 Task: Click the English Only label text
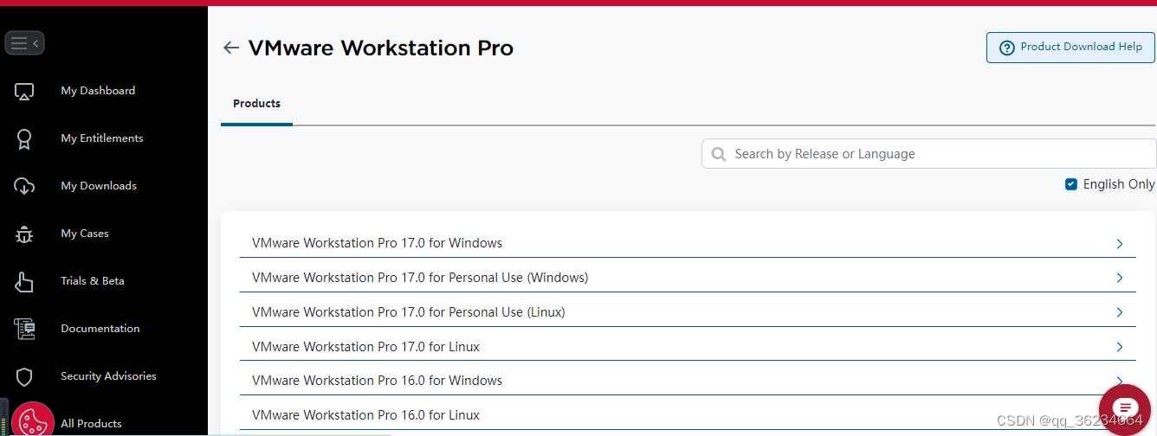[x=1119, y=184]
